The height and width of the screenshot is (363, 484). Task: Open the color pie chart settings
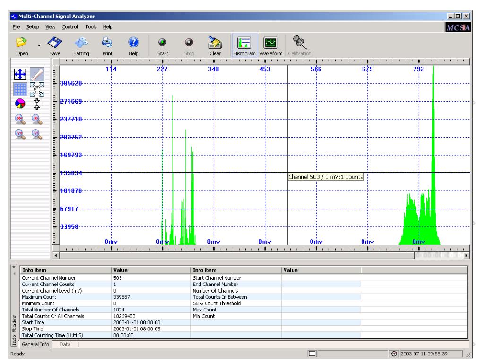(x=20, y=104)
